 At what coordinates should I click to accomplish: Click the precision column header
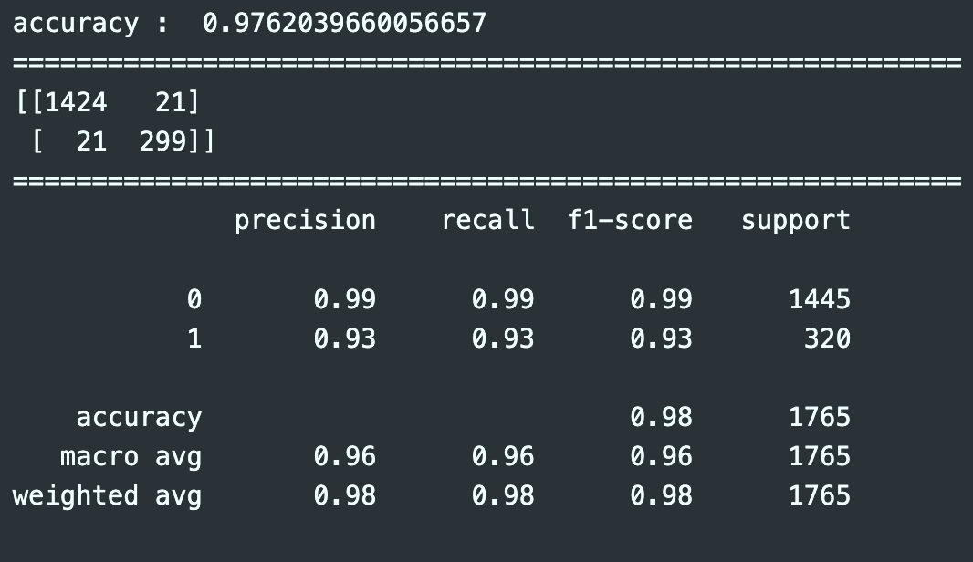305,220
